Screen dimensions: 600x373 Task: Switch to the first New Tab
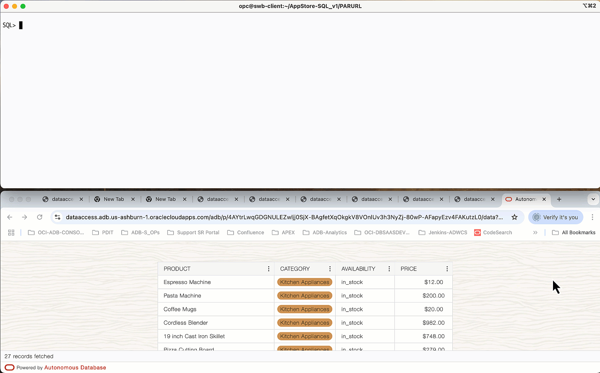coord(114,199)
